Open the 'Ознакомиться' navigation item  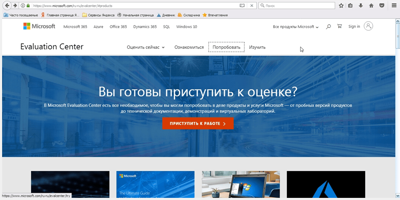[x=189, y=47]
